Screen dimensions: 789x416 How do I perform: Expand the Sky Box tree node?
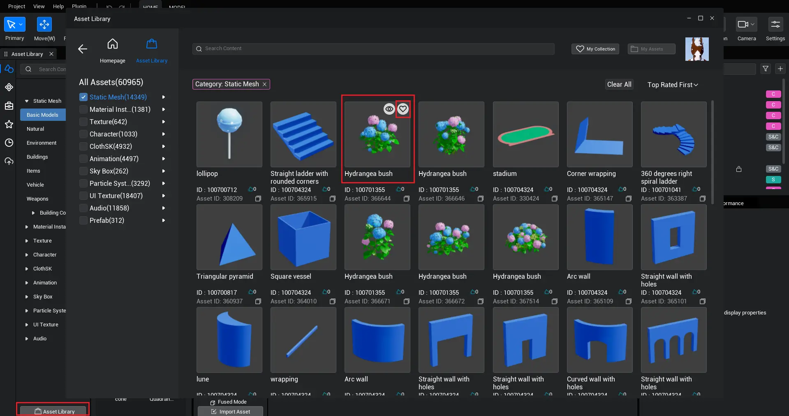pos(27,297)
